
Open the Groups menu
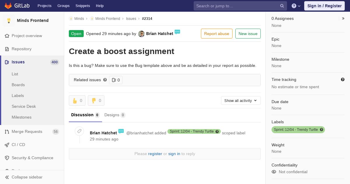64,6
